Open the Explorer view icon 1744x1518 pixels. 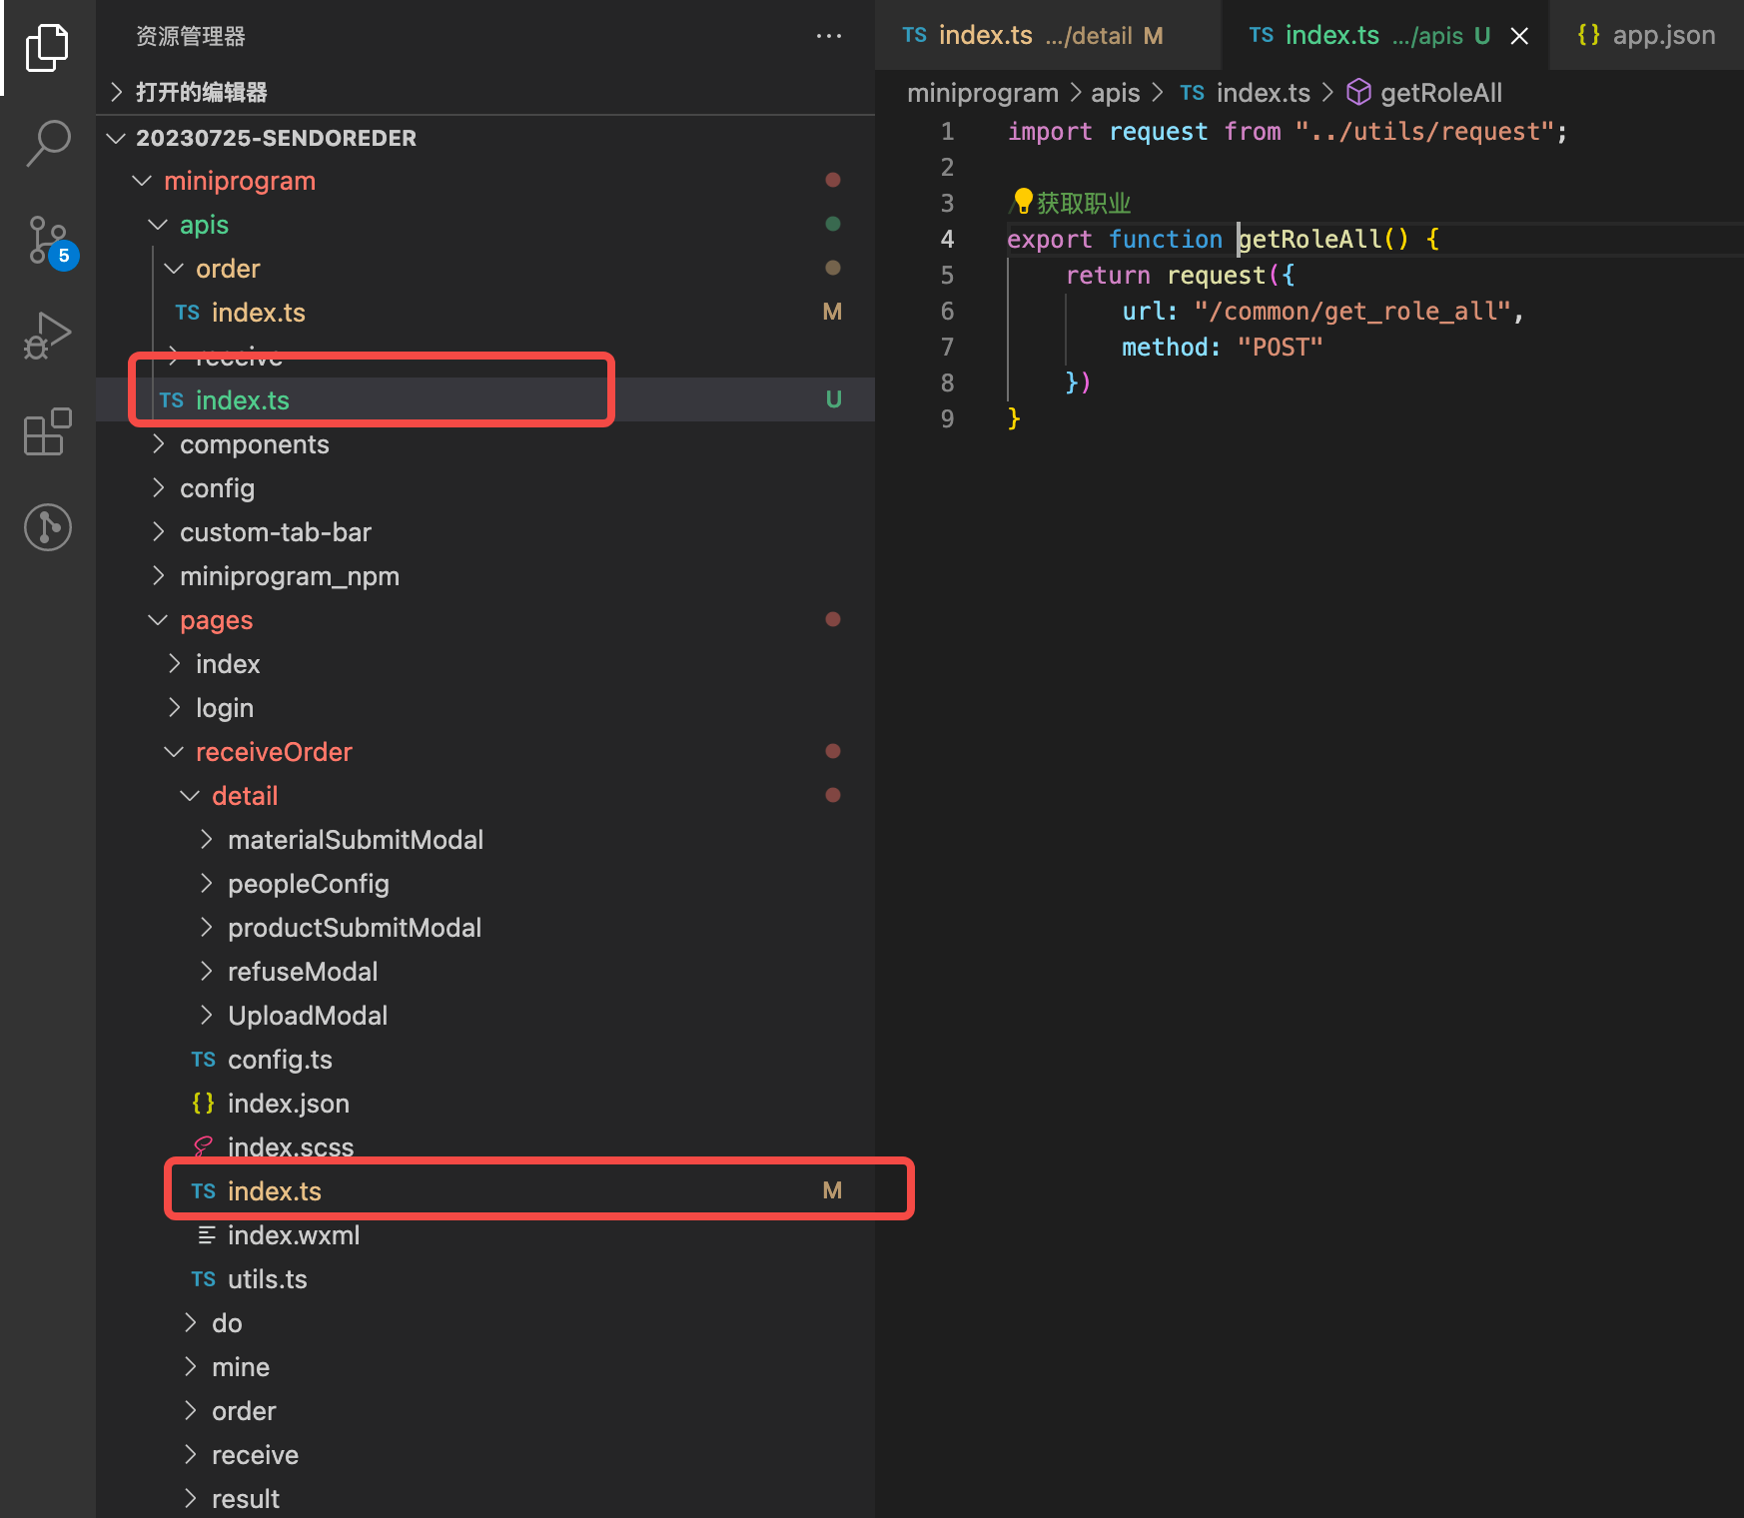pyautogui.click(x=47, y=47)
